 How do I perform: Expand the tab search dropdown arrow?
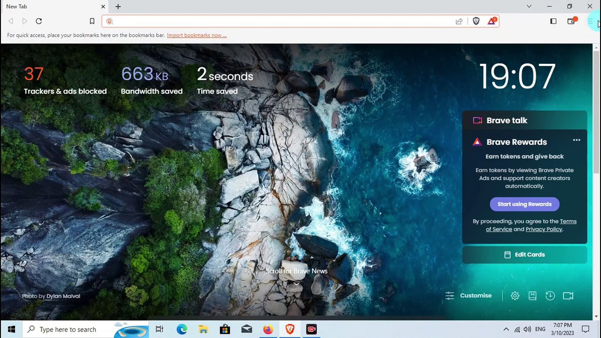pyautogui.click(x=529, y=7)
